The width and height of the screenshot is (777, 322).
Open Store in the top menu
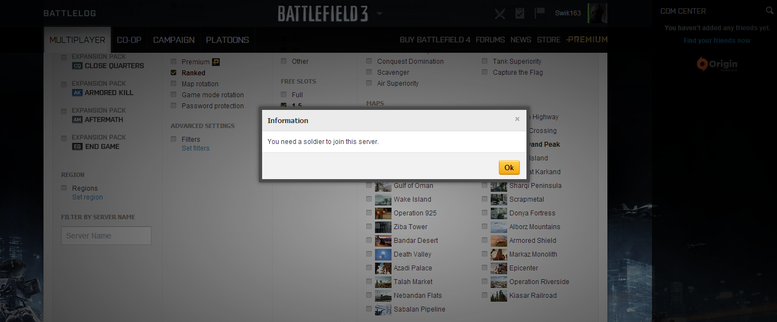[x=548, y=40]
